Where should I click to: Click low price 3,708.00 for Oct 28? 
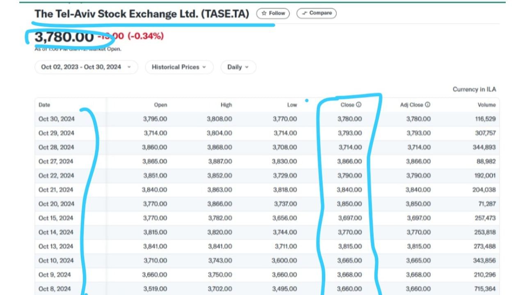coord(285,147)
